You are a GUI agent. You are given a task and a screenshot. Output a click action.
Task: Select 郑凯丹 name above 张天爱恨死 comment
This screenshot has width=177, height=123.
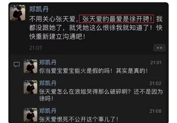click(x=48, y=111)
